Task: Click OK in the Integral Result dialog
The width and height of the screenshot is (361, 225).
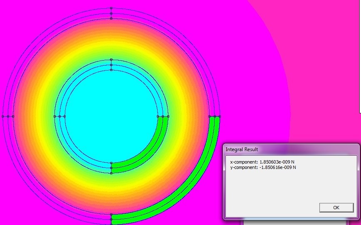Action: (336, 208)
